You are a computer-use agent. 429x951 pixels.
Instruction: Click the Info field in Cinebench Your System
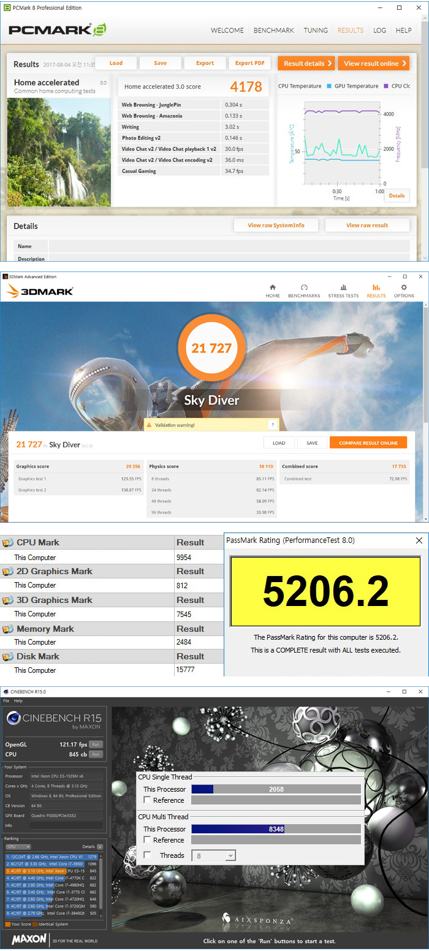(x=66, y=825)
